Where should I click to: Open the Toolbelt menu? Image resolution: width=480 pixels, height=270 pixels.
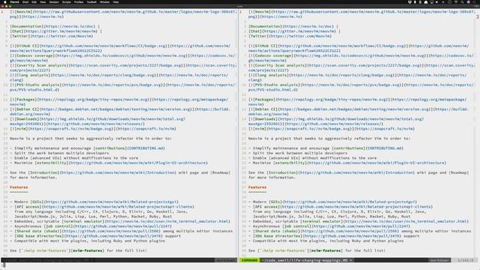click(x=91, y=1)
